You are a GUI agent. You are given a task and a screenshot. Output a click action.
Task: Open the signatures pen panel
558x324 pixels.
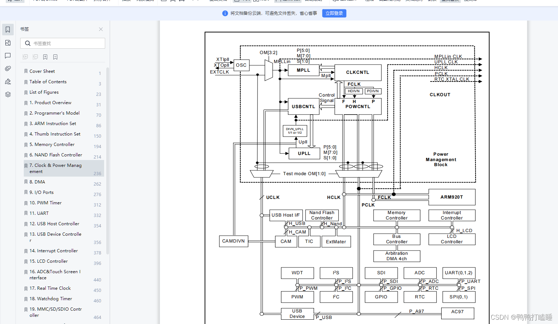(8, 81)
